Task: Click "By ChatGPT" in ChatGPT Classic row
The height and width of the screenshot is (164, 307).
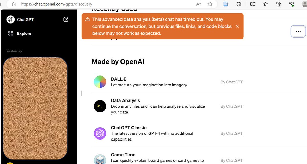Action: (x=232, y=133)
